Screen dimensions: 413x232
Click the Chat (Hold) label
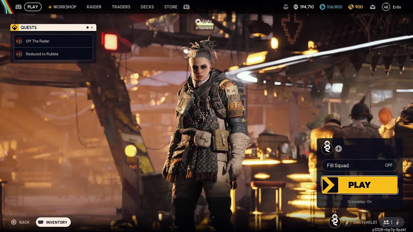tap(365, 222)
